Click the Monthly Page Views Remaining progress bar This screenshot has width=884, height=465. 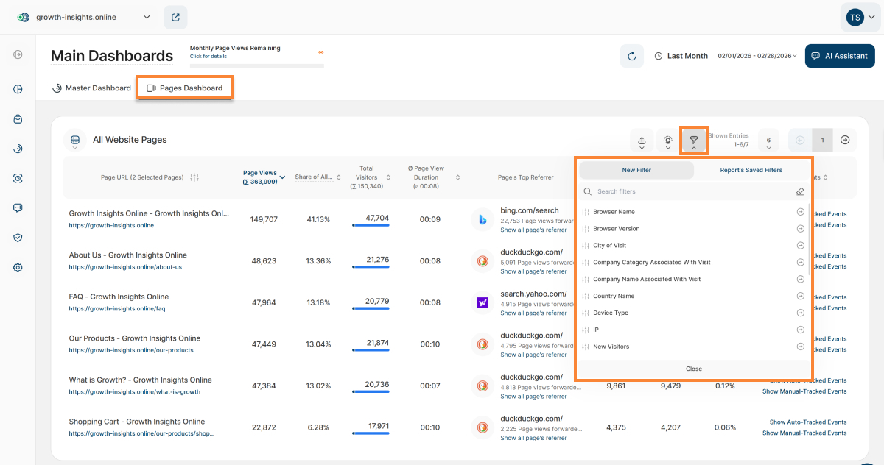pyautogui.click(x=256, y=65)
